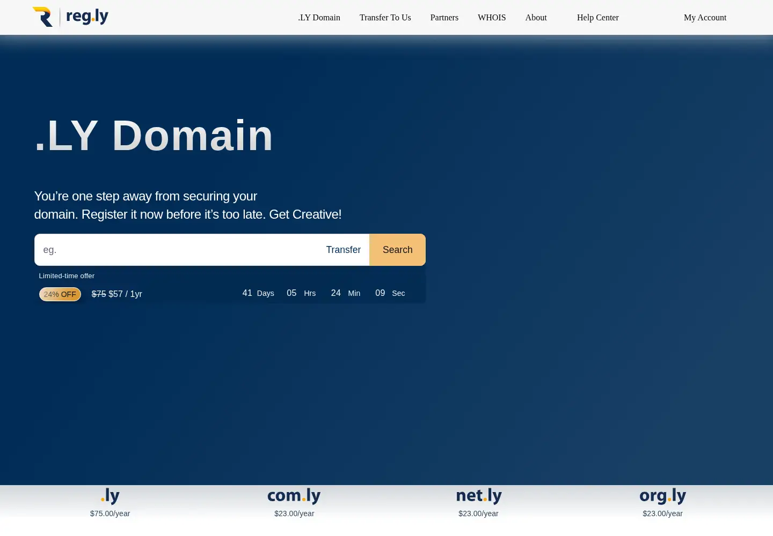Click the net.ly $23.00/year price

coord(479,513)
